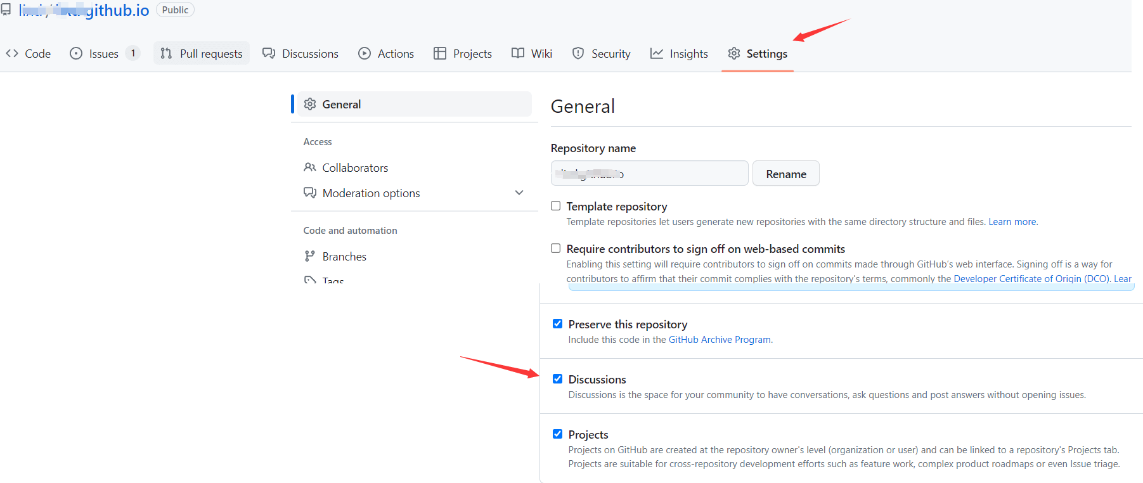Screen dimensions: 1143x483
Task: Toggle the Projects feature checkbox
Action: (558, 434)
